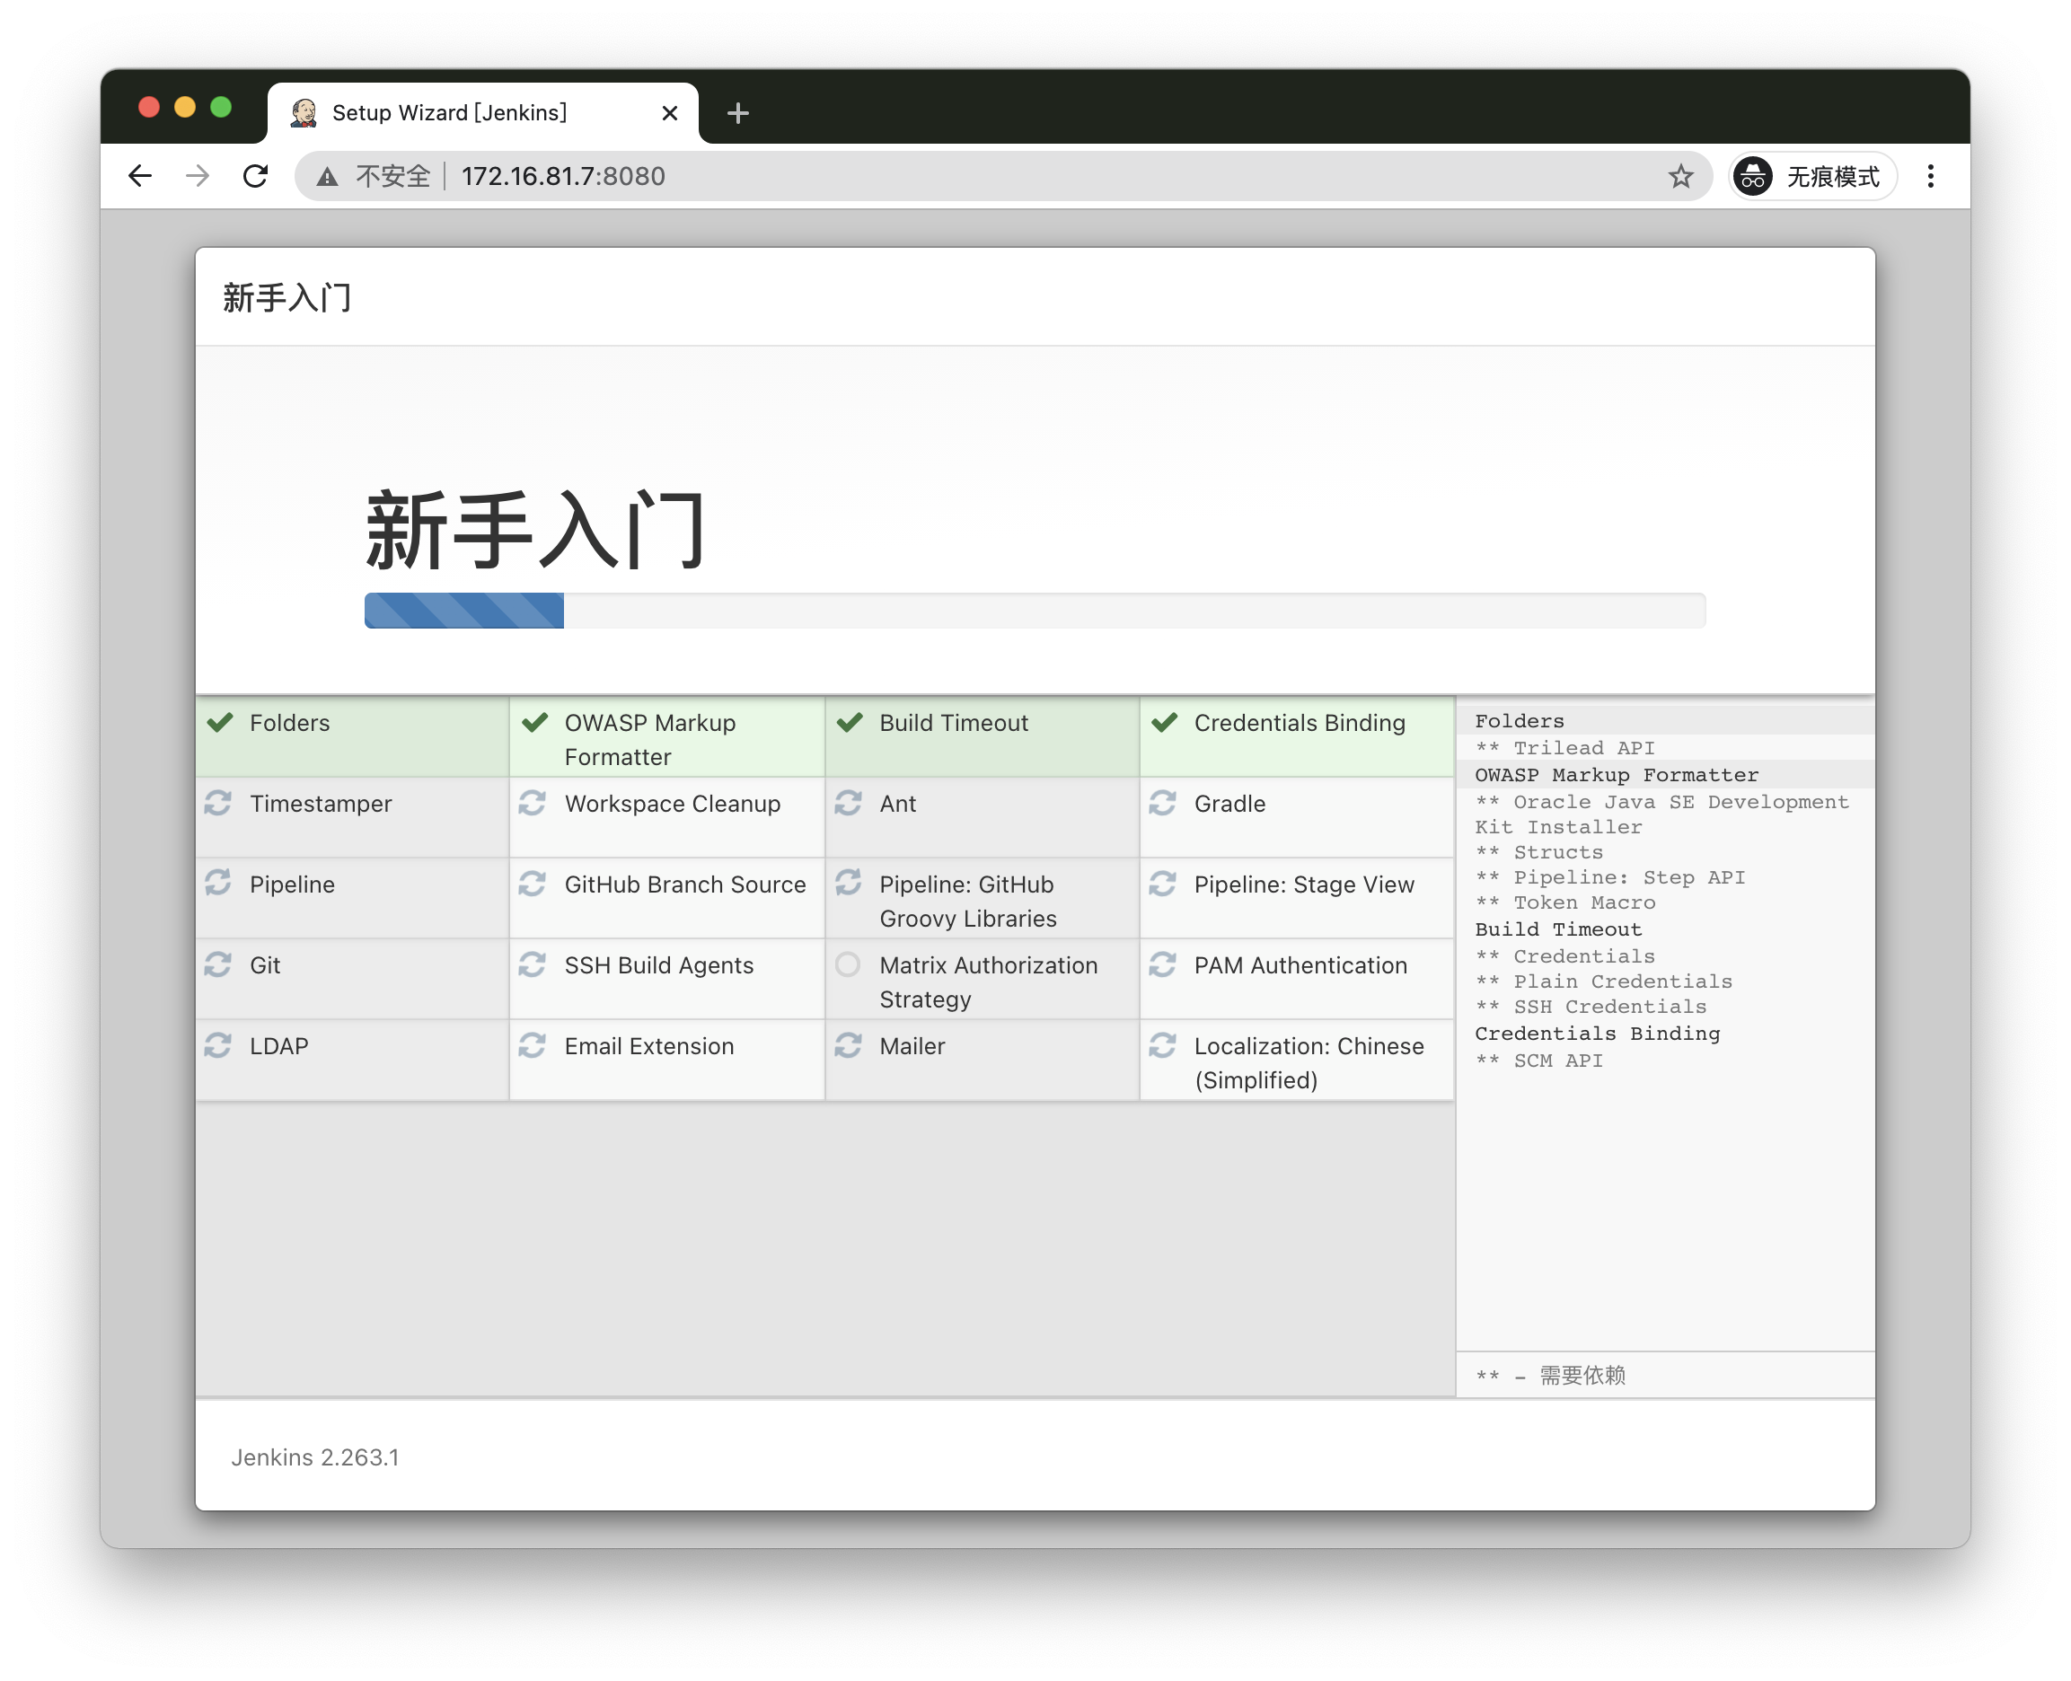Click '** Structs' log entry
2071x1681 pixels.
(1538, 853)
